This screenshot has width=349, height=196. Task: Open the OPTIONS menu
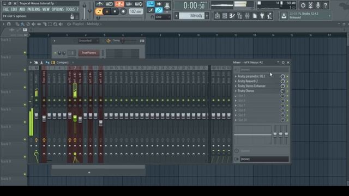[58, 9]
